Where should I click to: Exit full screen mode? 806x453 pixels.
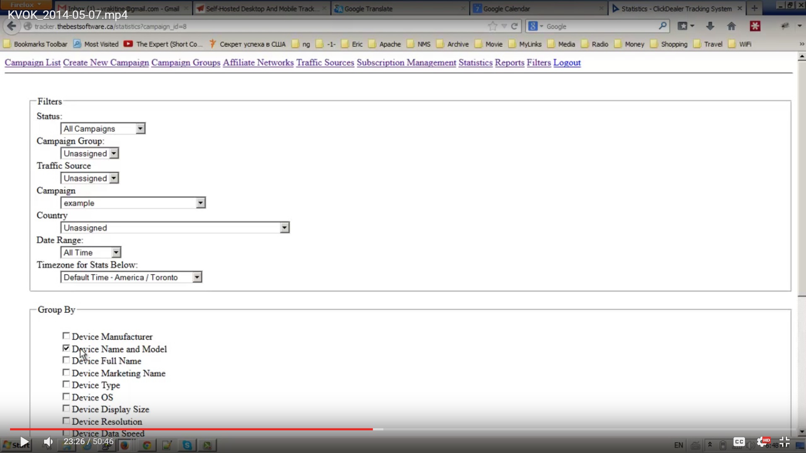click(x=785, y=442)
